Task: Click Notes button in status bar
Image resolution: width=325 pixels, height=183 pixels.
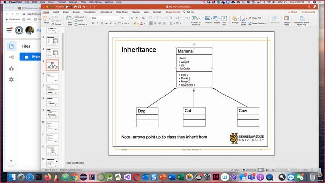Action: tap(235, 170)
